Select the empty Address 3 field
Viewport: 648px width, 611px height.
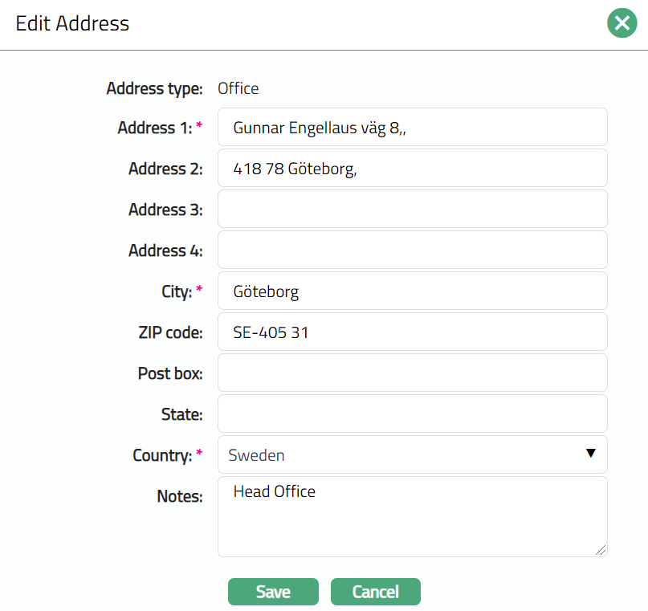(412, 210)
